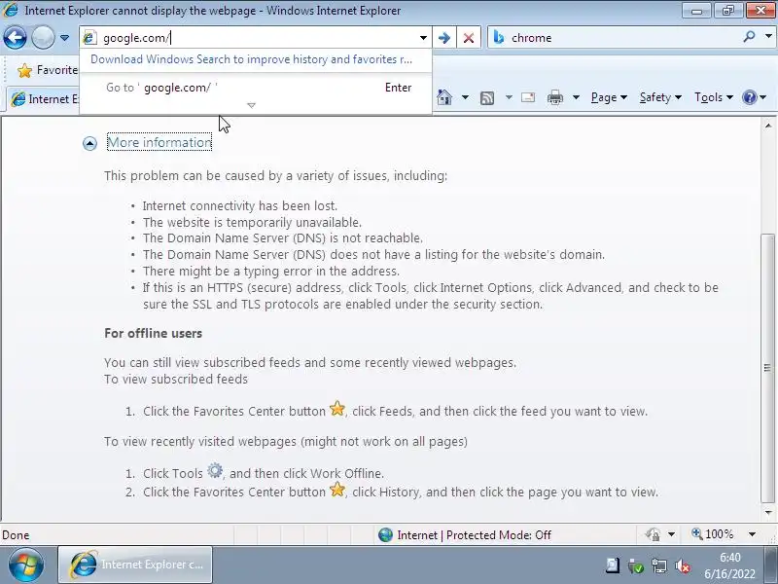The width and height of the screenshot is (778, 584).
Task: Click the Print toolbar icon
Action: (x=554, y=97)
